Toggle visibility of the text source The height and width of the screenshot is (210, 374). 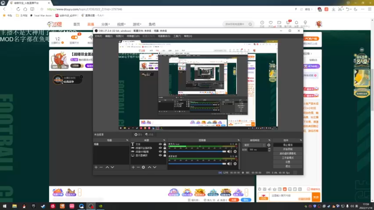pyautogui.click(x=160, y=144)
